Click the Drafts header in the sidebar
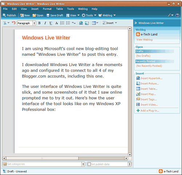 [155, 51]
